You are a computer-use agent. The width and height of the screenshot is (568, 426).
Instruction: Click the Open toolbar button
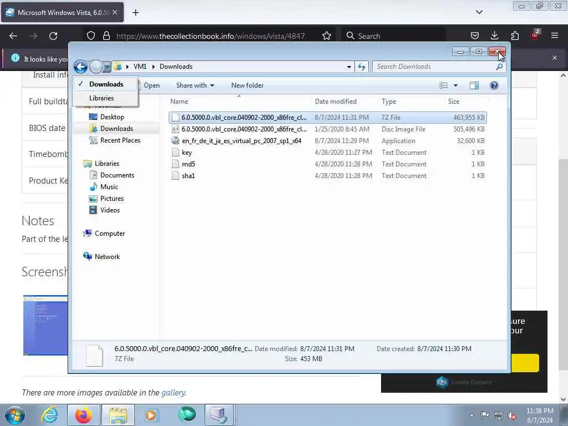point(151,85)
